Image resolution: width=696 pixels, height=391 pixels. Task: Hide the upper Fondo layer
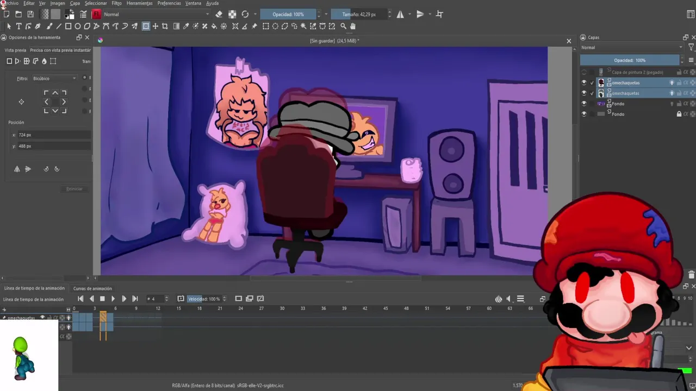click(584, 103)
